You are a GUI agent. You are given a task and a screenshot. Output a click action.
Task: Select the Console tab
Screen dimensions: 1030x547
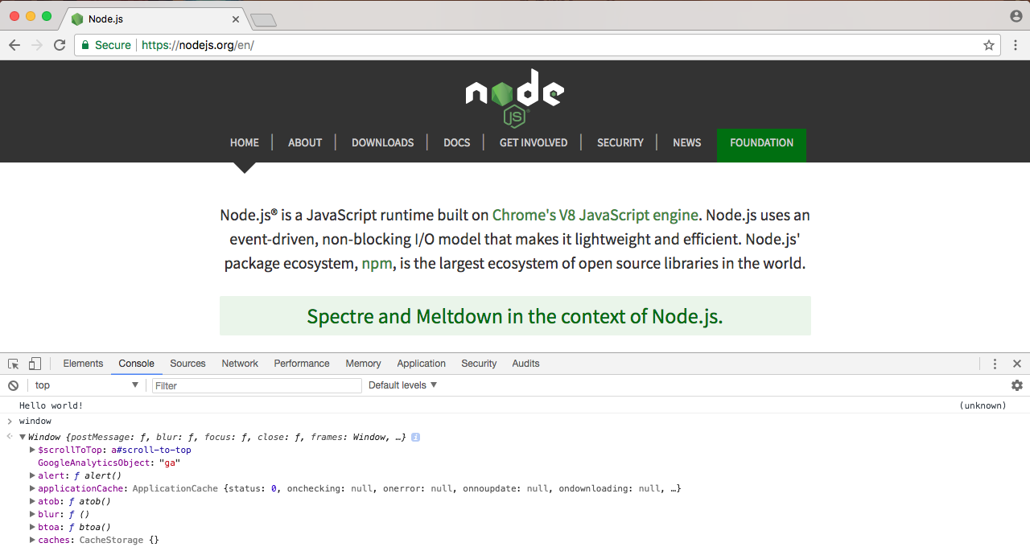[x=136, y=364]
